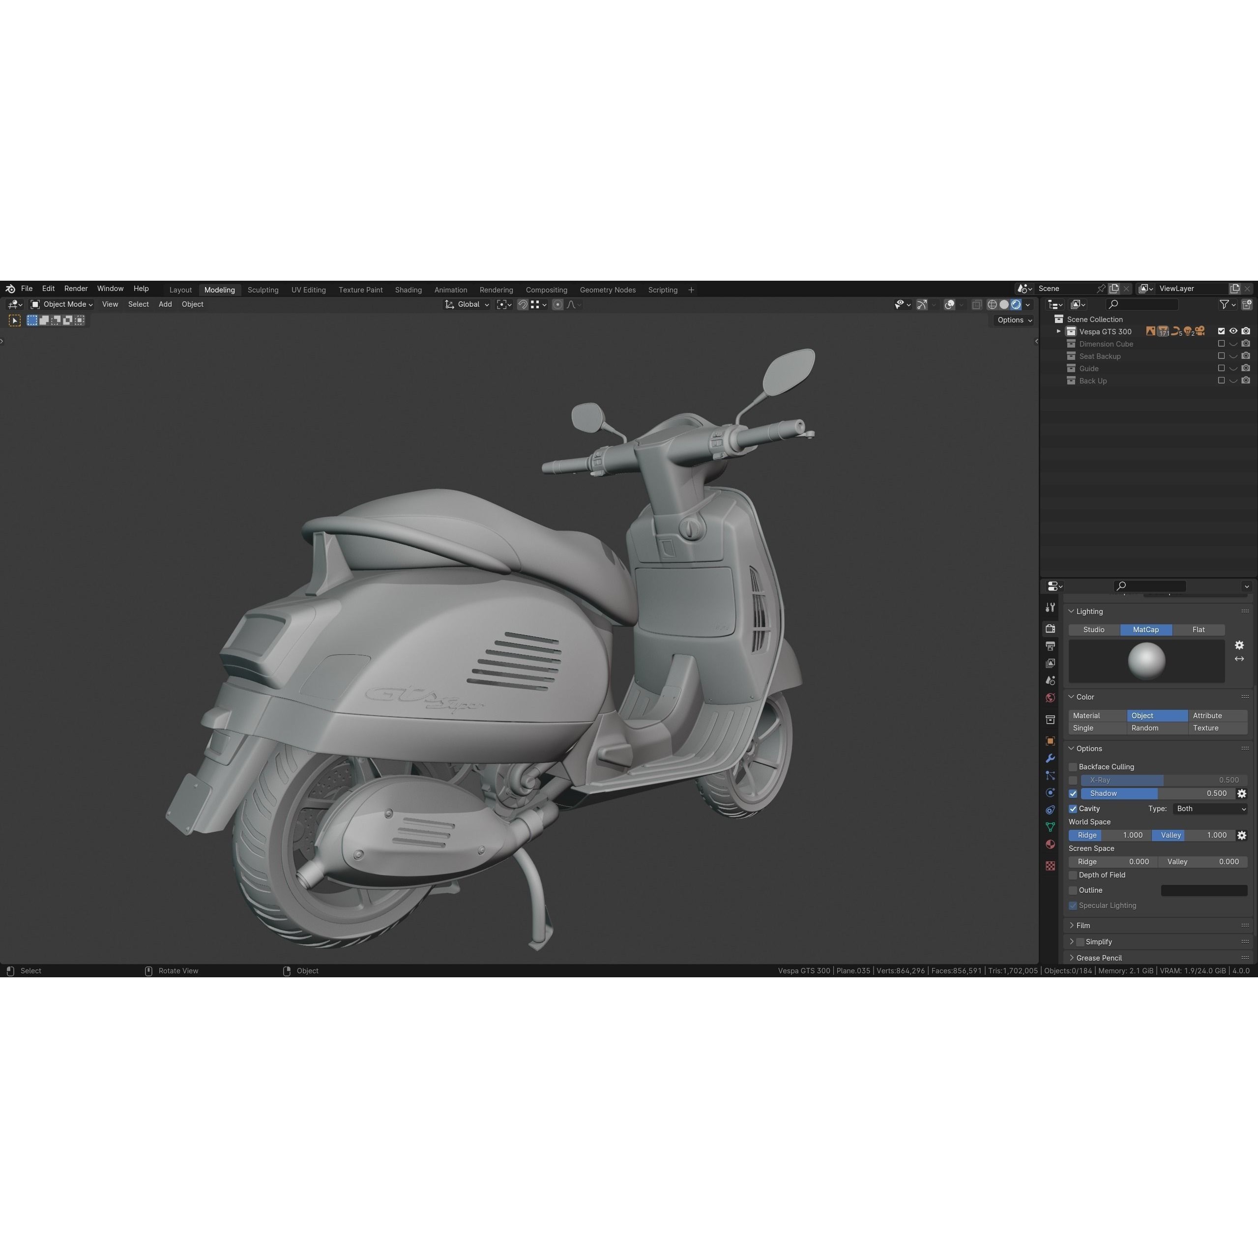The width and height of the screenshot is (1258, 1258).
Task: Exclude Vespa GTS 300 collection checkbox
Action: (1222, 331)
